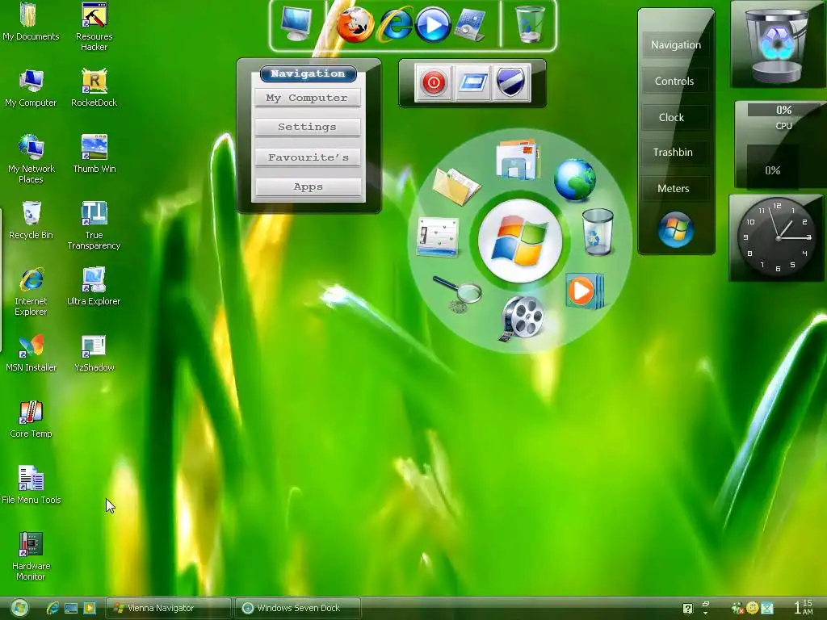The height and width of the screenshot is (620, 827).
Task: Click the yellow smiley tray icon
Action: point(753,609)
